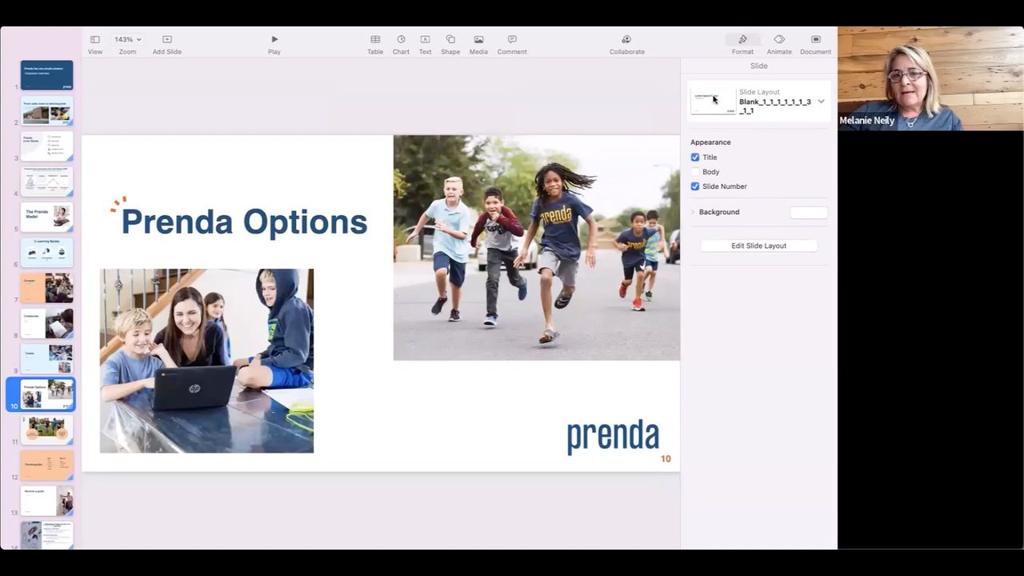The width and height of the screenshot is (1024, 576).
Task: Expand the Background section
Action: pos(693,212)
